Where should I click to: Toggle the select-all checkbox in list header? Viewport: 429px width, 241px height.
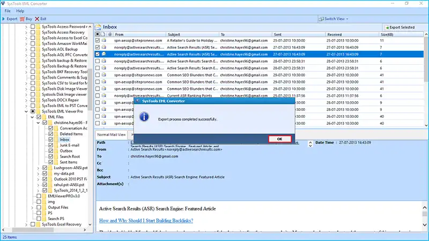[98, 34]
